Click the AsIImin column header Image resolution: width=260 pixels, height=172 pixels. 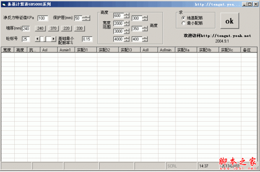pyautogui.click(x=167, y=50)
